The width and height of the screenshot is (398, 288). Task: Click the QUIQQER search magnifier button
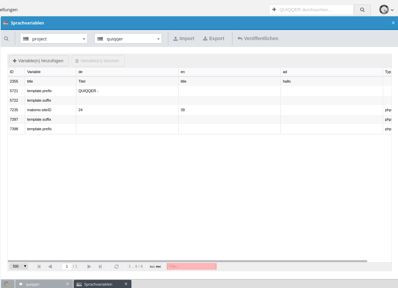pos(362,10)
